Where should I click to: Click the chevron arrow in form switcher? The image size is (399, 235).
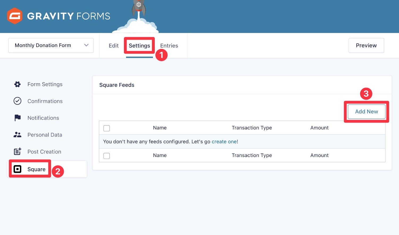point(86,45)
